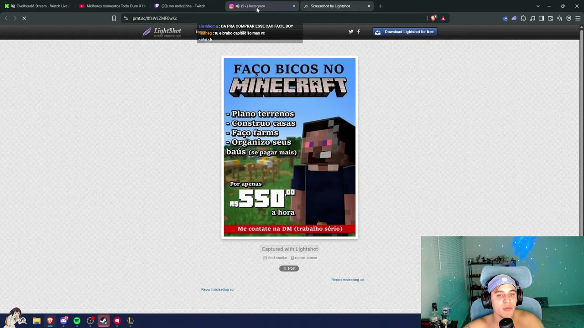Click the page vertical scrollbar

point(581,169)
